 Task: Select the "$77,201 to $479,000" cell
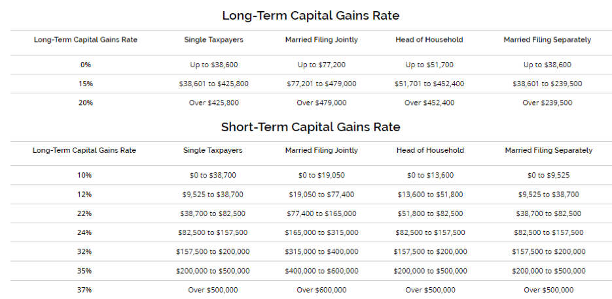click(321, 84)
